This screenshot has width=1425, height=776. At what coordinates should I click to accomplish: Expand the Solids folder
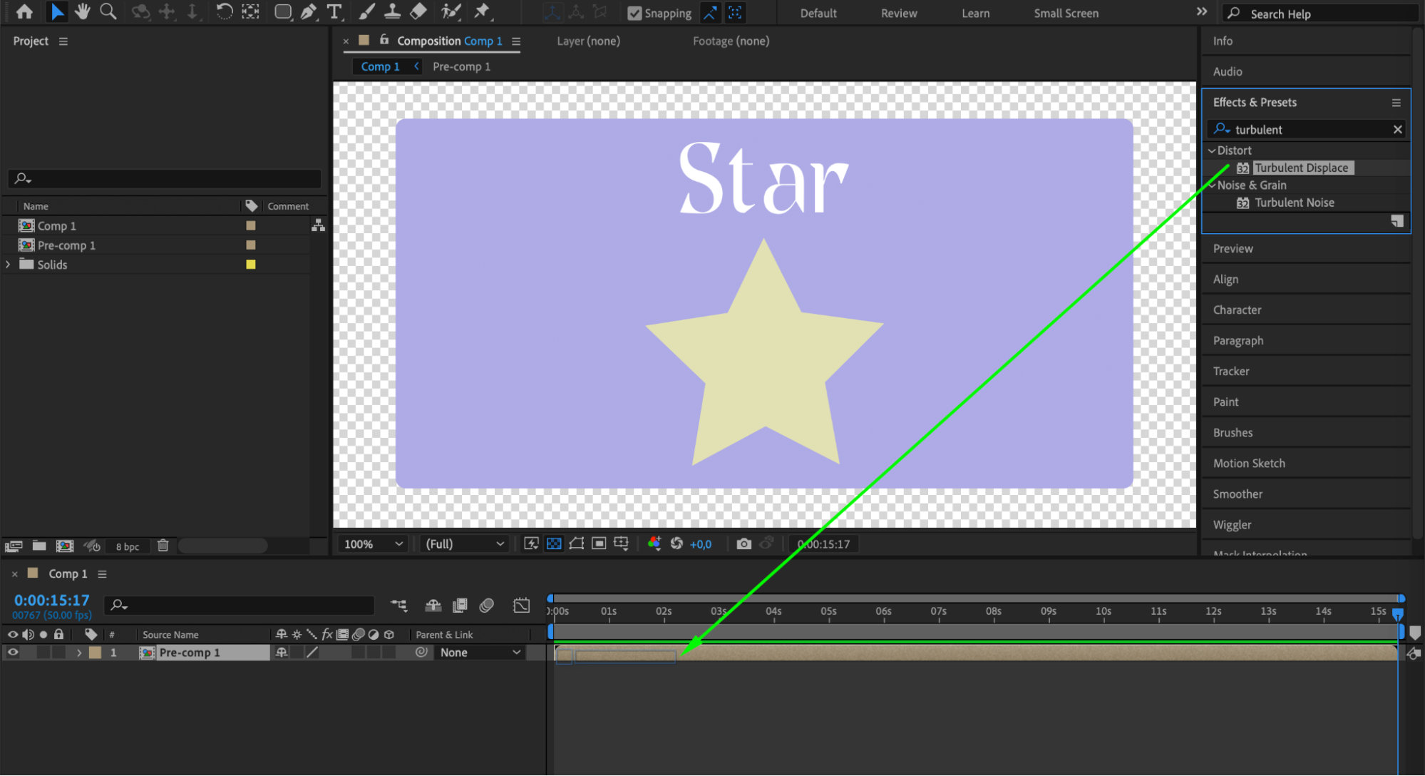[x=9, y=265]
